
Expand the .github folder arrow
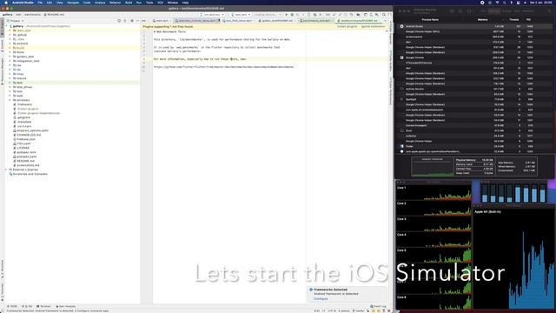tap(10, 35)
